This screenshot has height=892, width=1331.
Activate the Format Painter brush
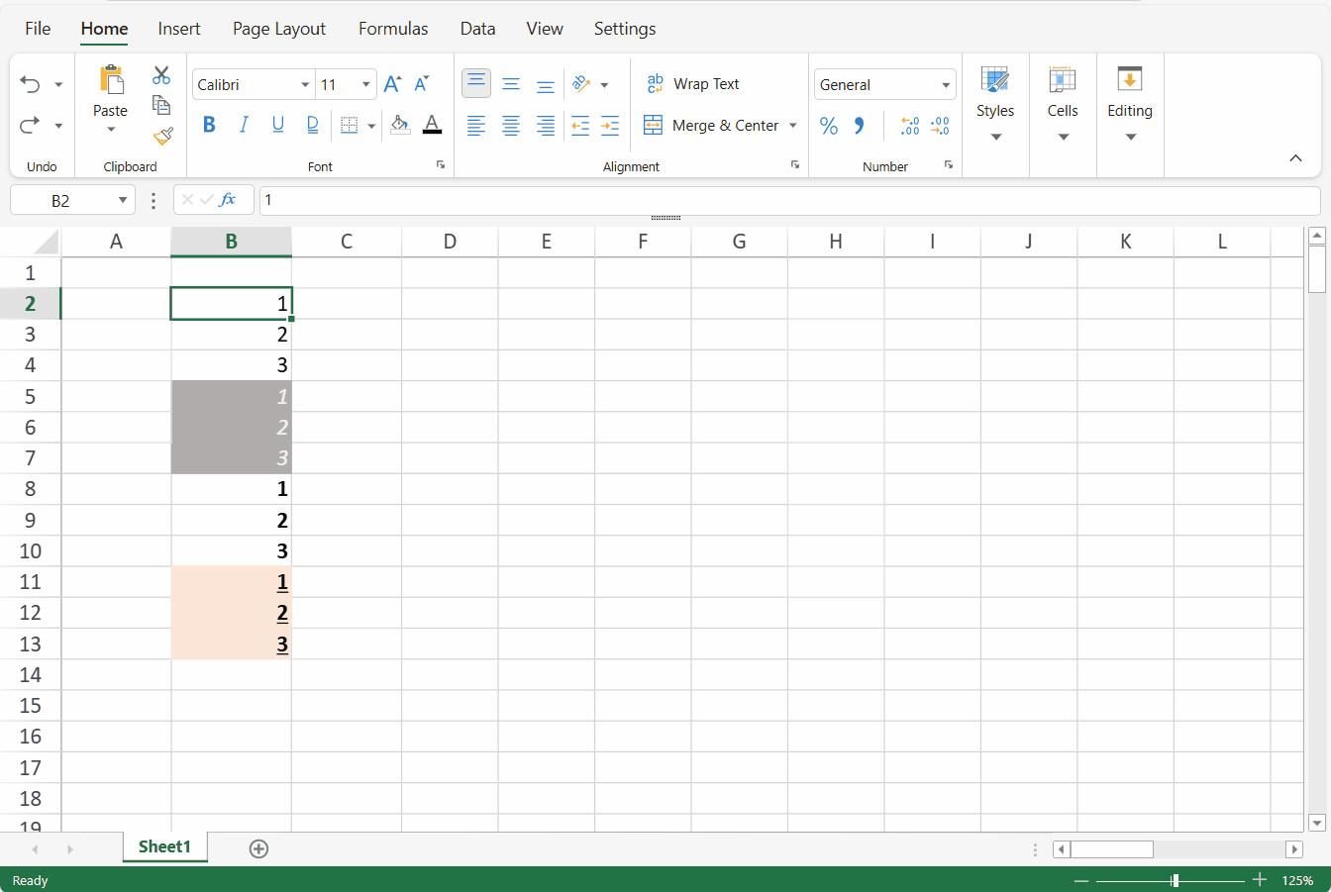[x=163, y=136]
